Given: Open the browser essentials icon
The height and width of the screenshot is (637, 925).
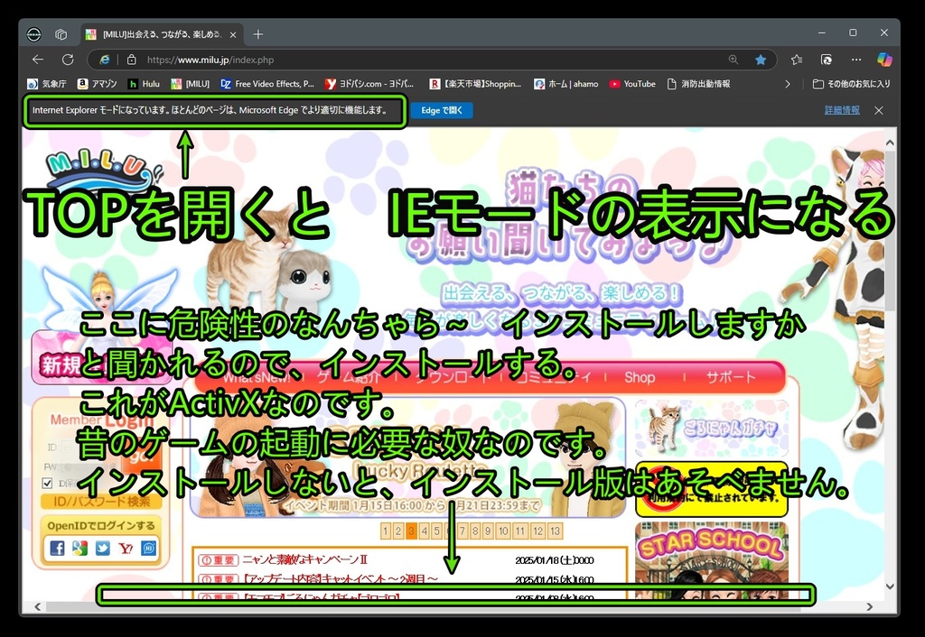Looking at the screenshot, I should pyautogui.click(x=827, y=60).
